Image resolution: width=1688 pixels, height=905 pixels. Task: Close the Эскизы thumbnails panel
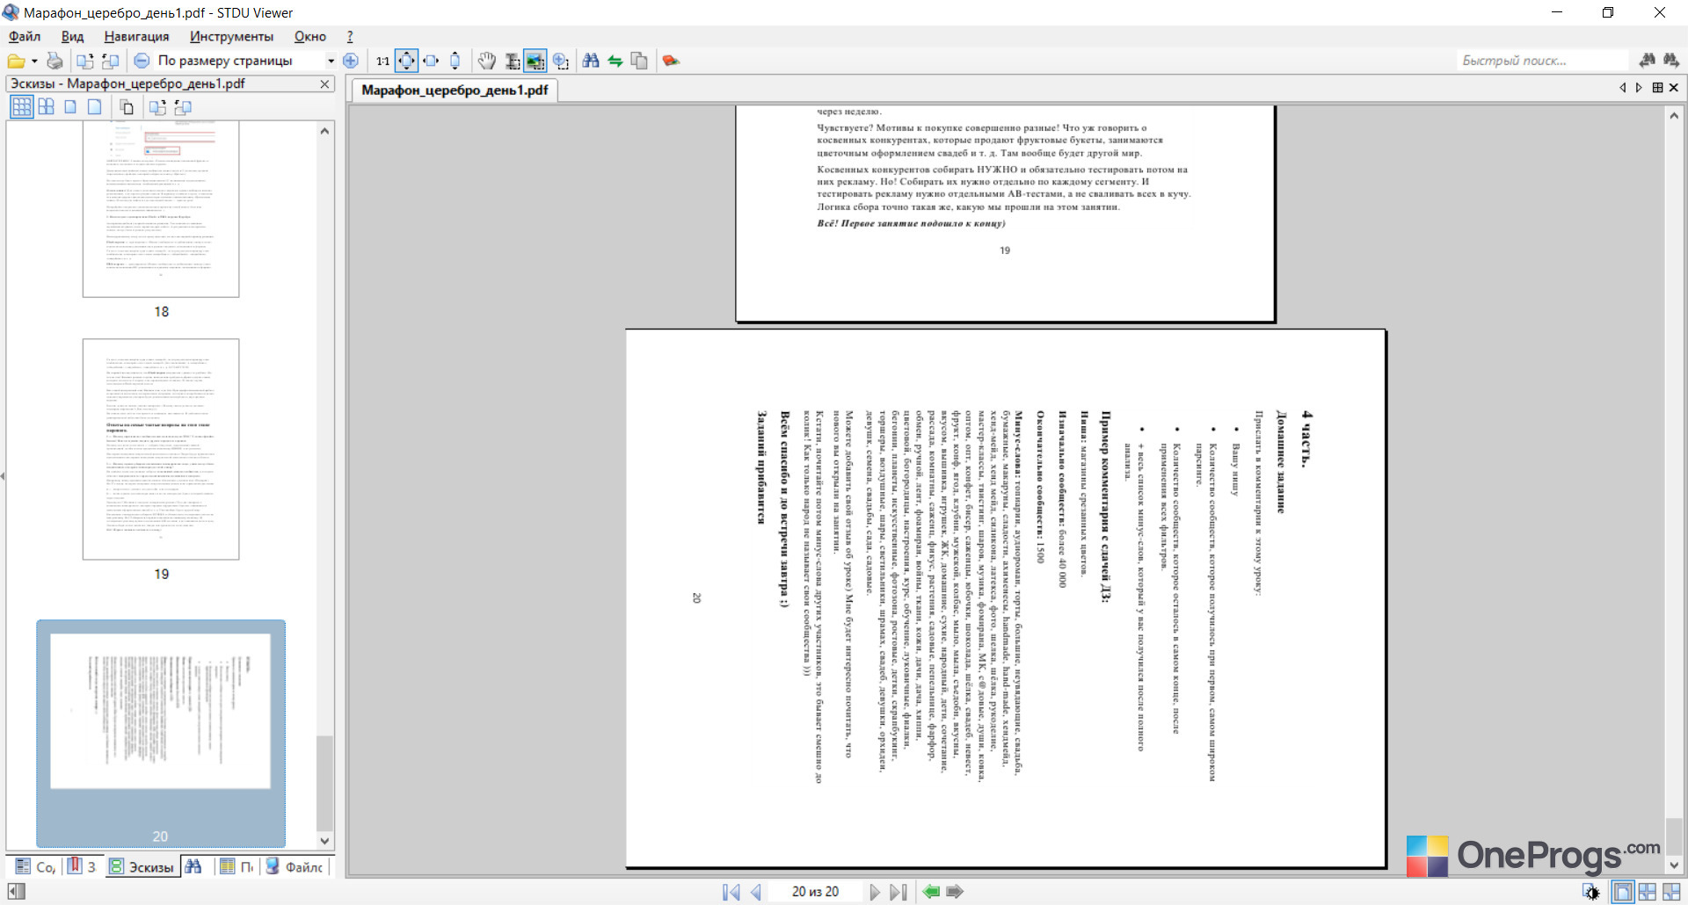click(324, 84)
